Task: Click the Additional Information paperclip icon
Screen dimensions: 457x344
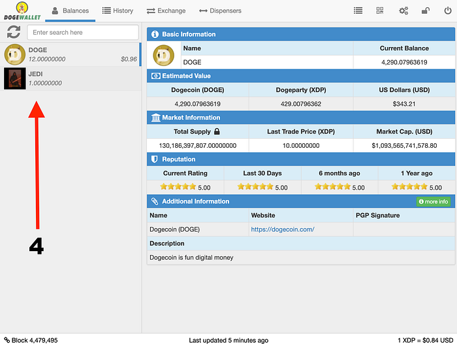Action: point(155,201)
